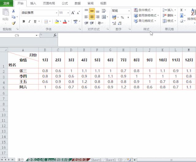Toggle align text left

pyautogui.click(x=86, y=17)
